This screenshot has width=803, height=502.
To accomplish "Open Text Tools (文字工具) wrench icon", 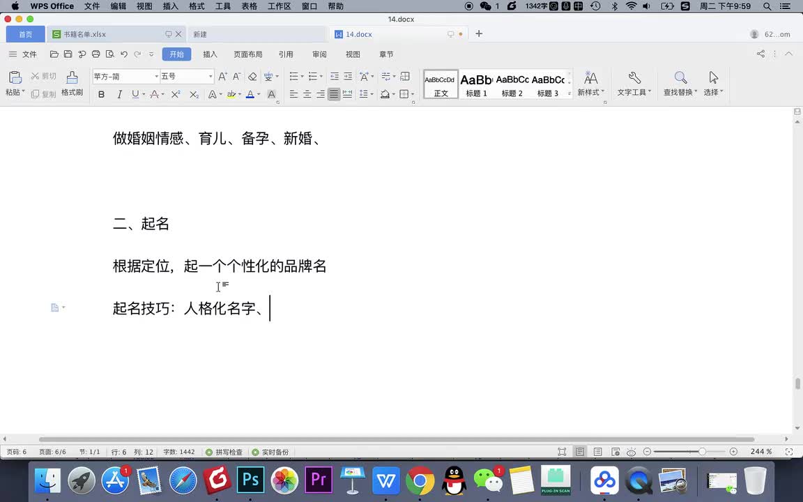I will coord(634,84).
